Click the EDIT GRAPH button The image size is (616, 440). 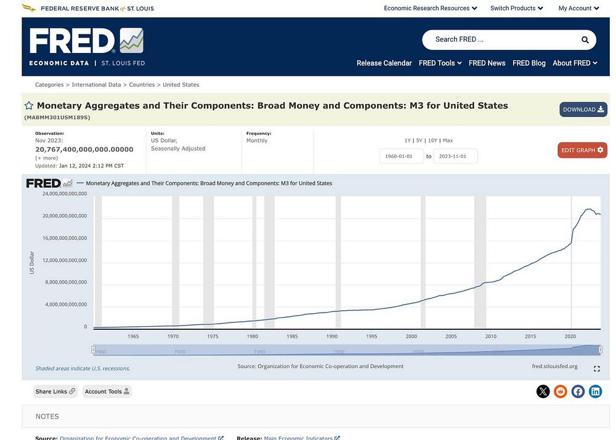click(582, 150)
